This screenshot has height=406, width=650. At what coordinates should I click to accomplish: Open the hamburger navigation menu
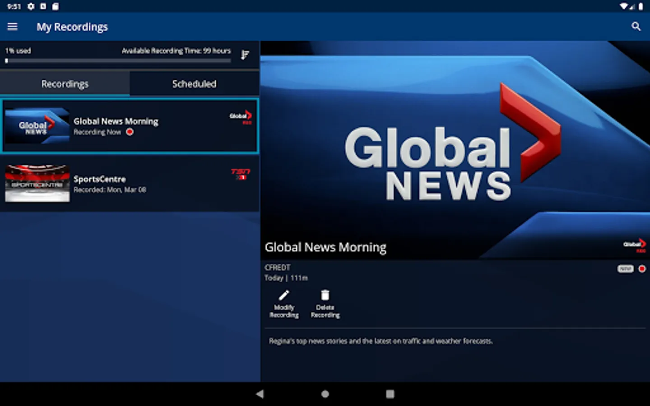coord(13,27)
